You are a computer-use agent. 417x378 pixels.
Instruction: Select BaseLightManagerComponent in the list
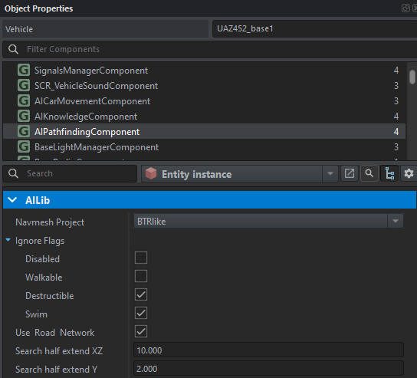point(204,147)
